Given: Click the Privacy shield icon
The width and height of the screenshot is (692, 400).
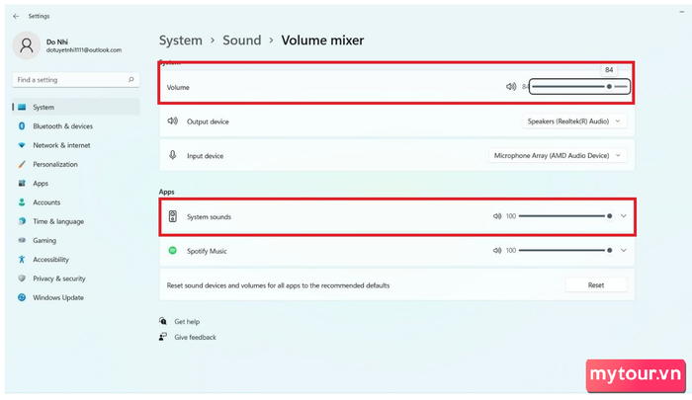Looking at the screenshot, I should [x=22, y=279].
